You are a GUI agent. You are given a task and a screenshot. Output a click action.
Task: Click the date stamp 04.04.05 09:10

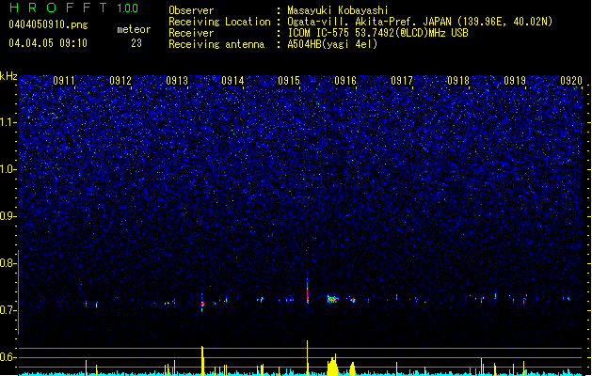click(48, 43)
